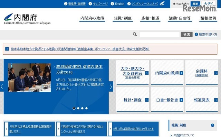Select second carousel dot indicator
The image size is (221, 137).
pyautogui.click(x=78, y=108)
